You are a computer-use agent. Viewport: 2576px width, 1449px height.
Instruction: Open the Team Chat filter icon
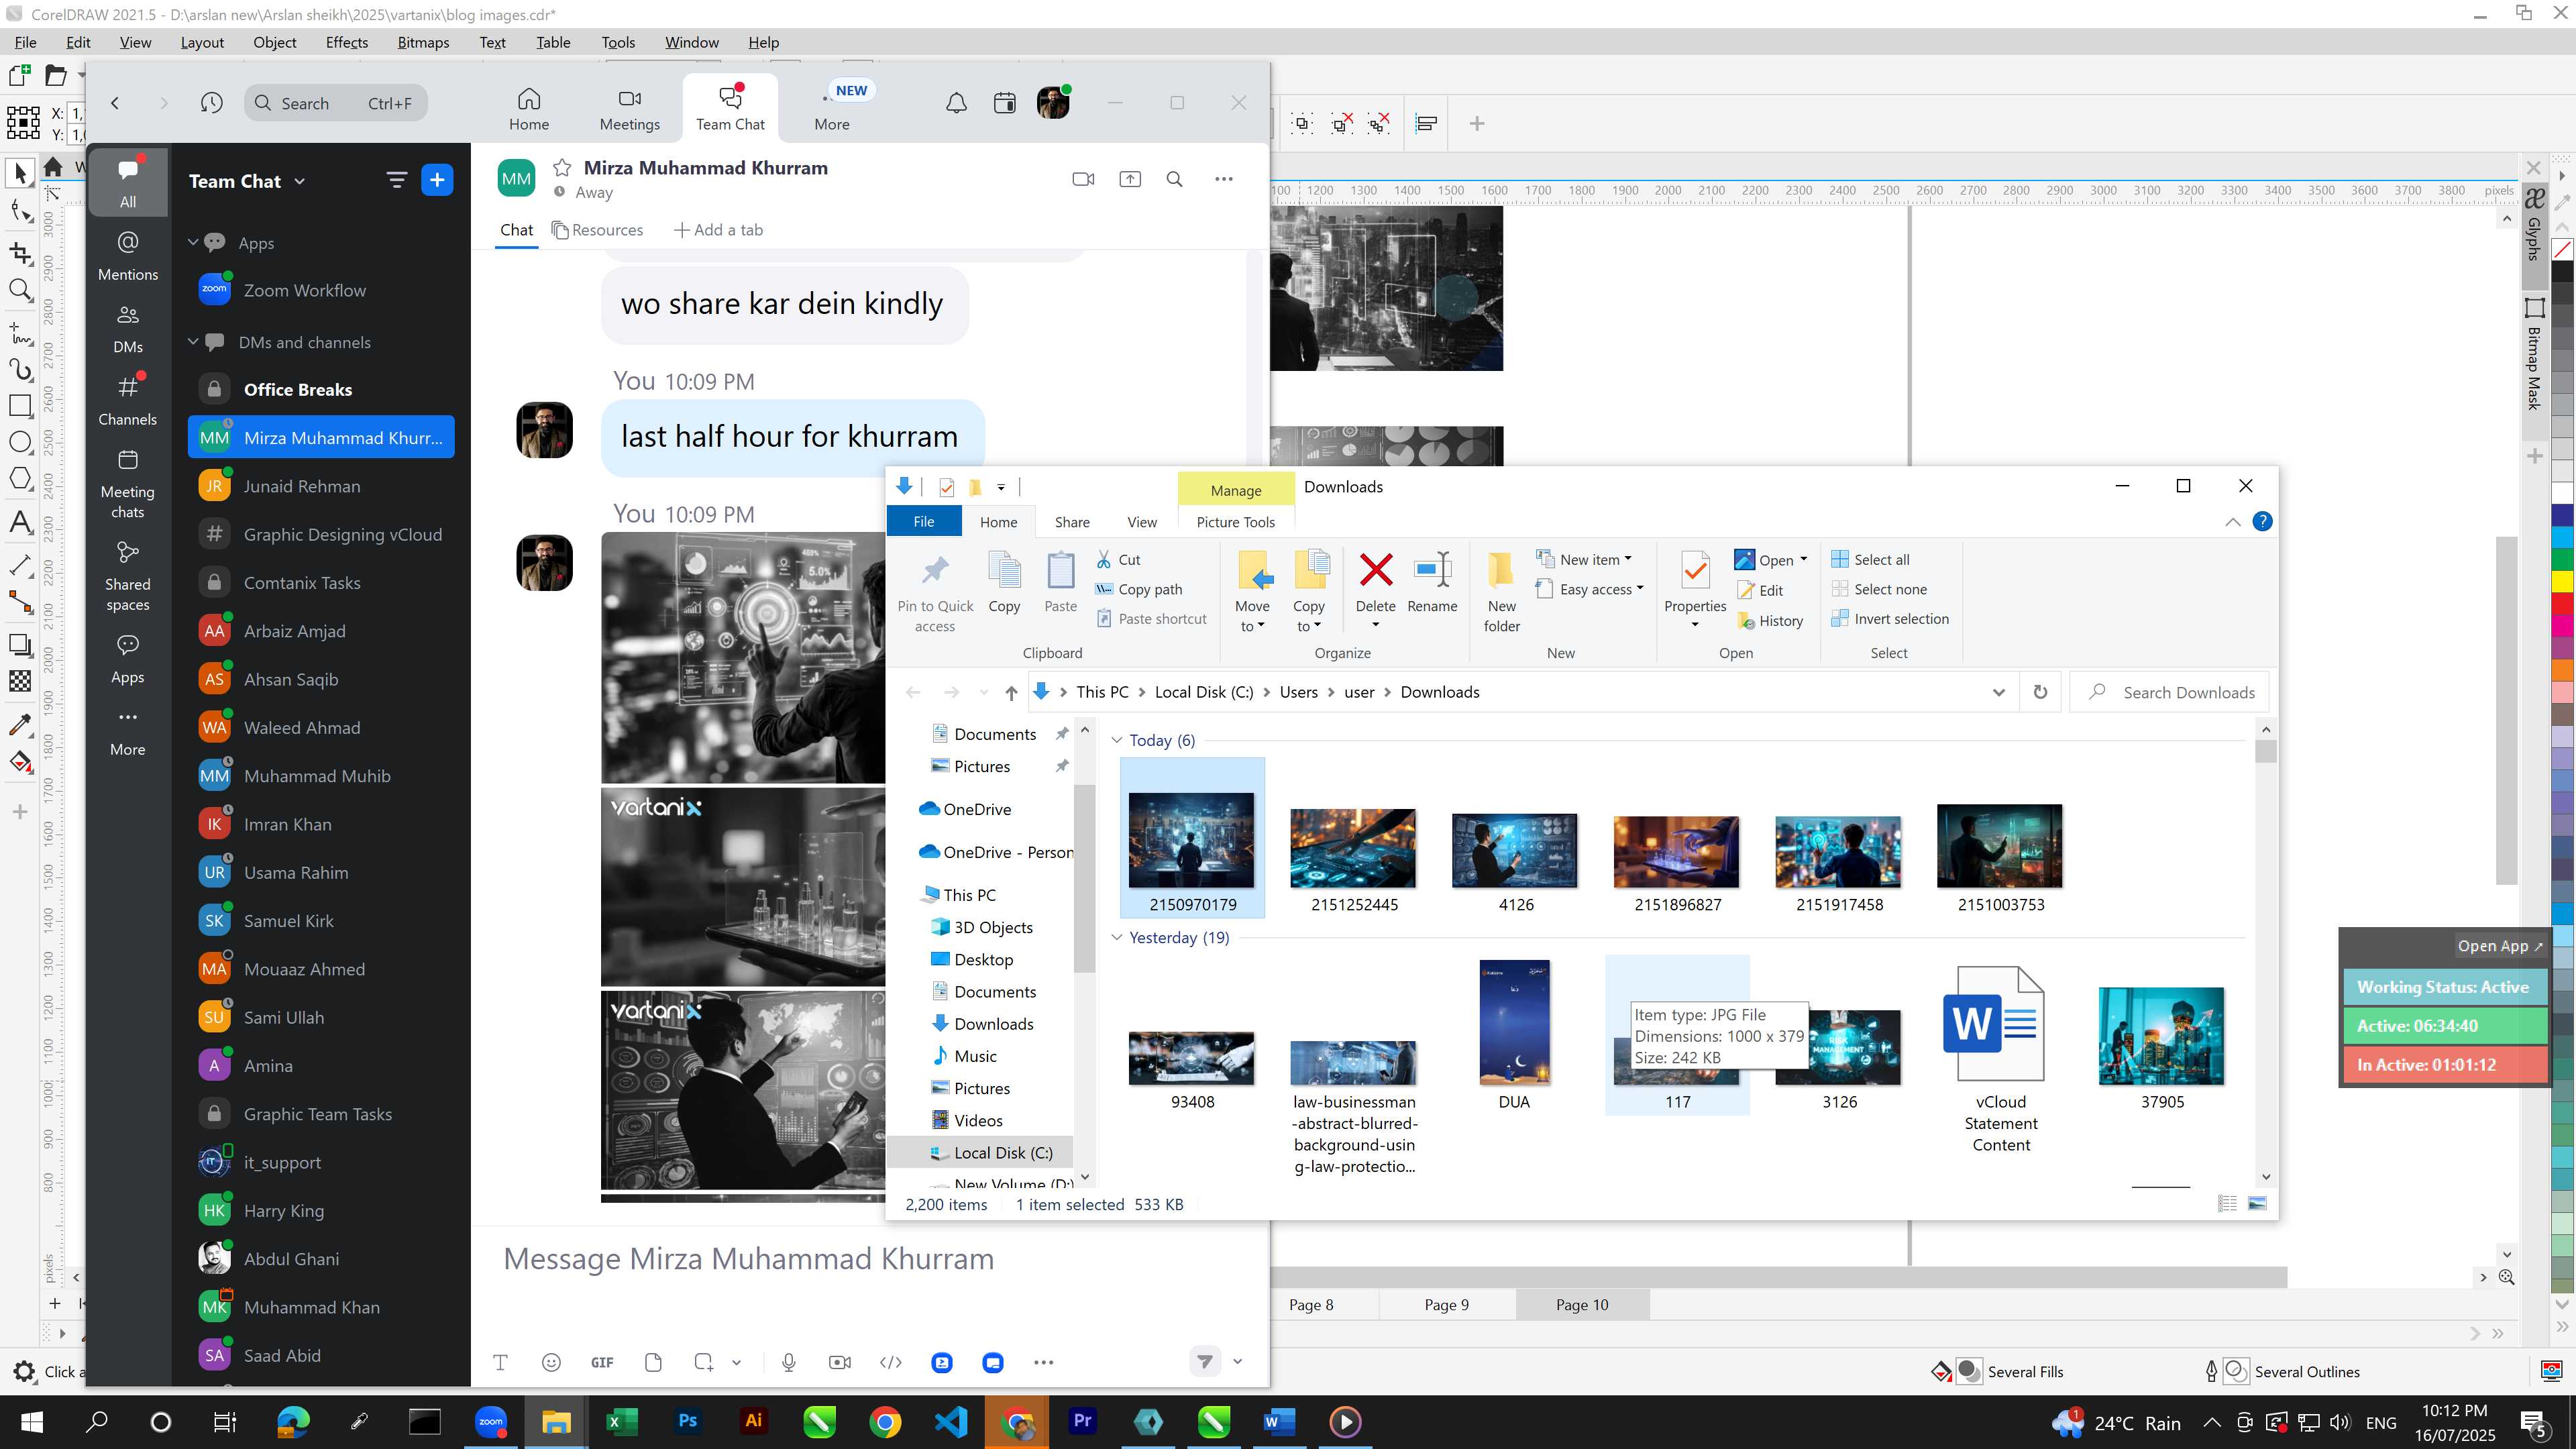click(397, 180)
